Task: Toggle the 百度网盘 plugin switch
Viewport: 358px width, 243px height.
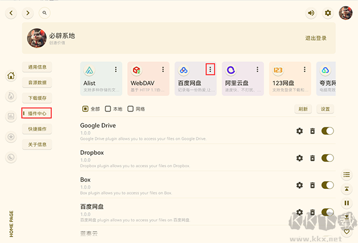Action: pos(328,212)
